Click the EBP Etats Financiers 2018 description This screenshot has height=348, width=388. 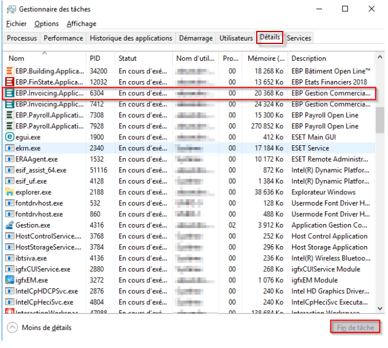click(329, 82)
